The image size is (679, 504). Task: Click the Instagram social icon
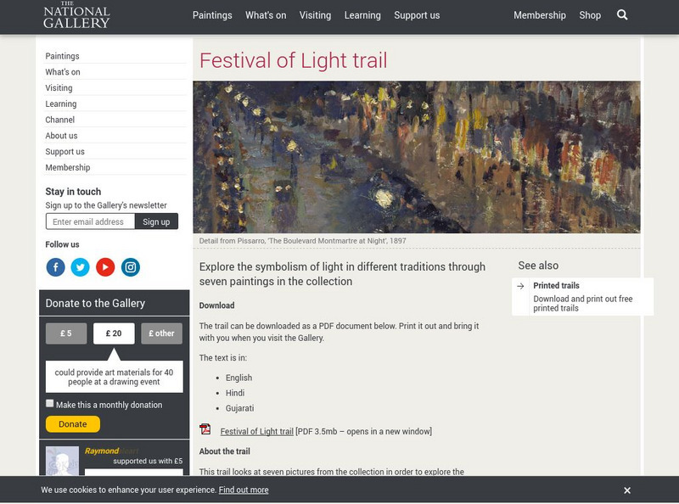pyautogui.click(x=129, y=267)
